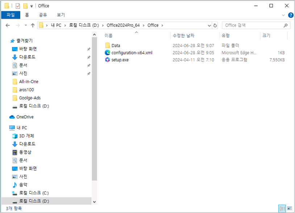Select the setup.exe application icon
The height and width of the screenshot is (213, 295).
107,60
